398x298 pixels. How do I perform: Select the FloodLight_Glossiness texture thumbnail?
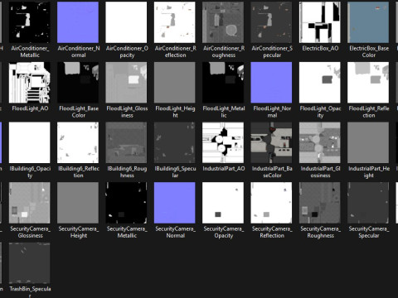click(x=126, y=83)
